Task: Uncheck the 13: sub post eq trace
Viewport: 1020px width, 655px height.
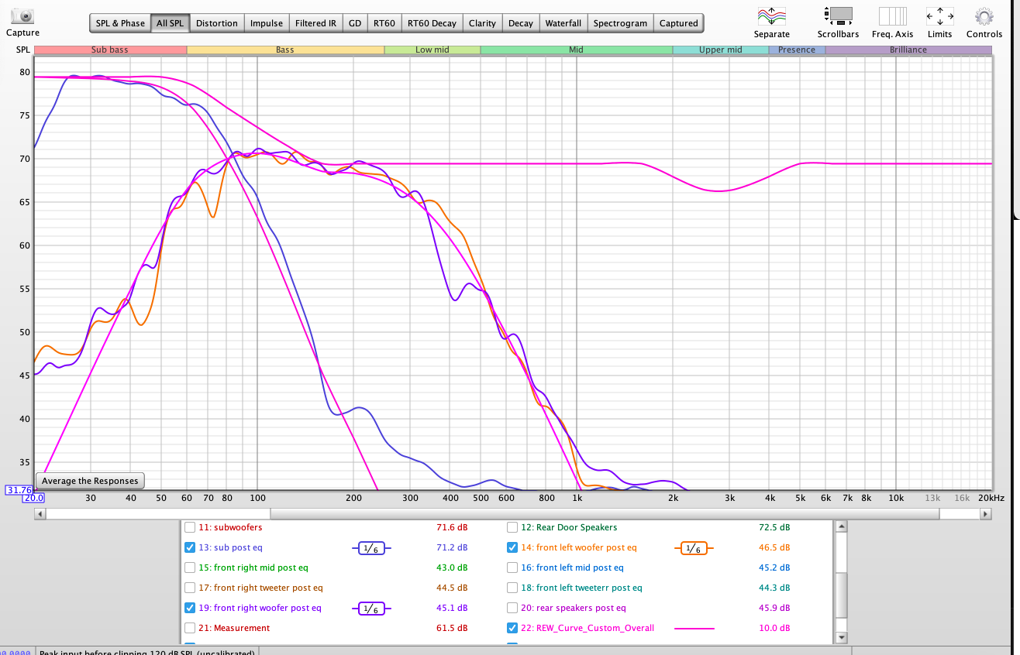Action: (190, 548)
